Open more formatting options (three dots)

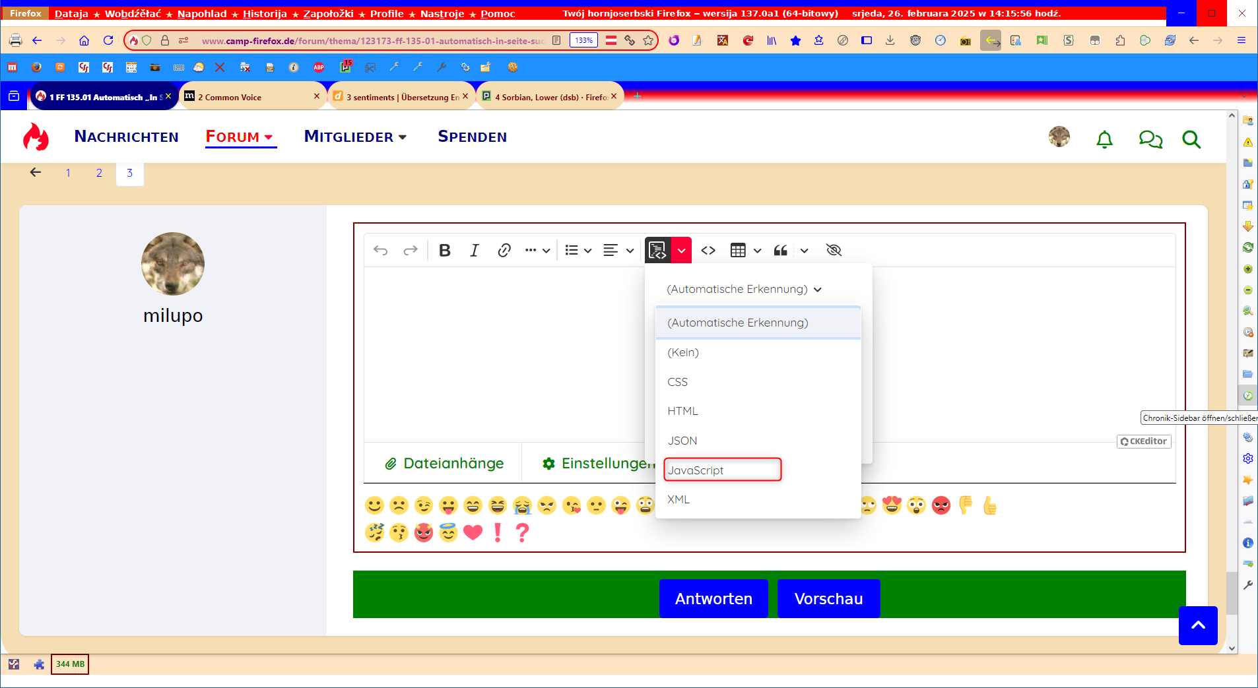pyautogui.click(x=537, y=250)
